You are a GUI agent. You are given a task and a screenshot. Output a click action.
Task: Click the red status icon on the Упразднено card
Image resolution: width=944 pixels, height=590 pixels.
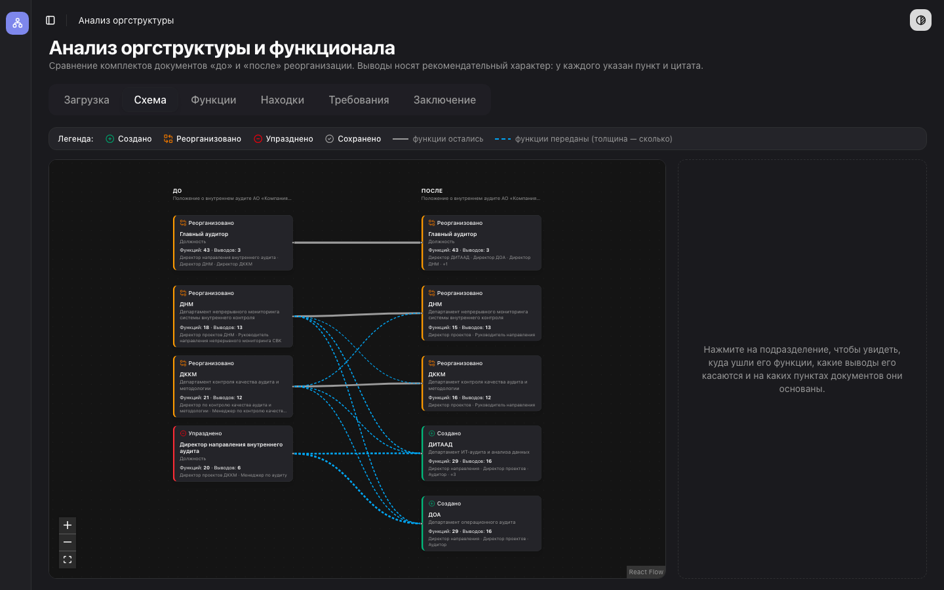pos(183,433)
